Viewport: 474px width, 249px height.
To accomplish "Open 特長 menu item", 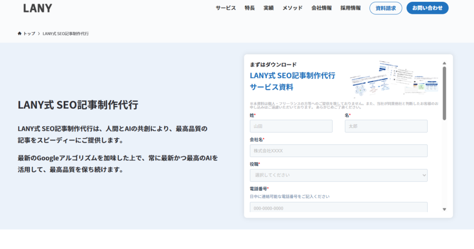I will (x=249, y=8).
